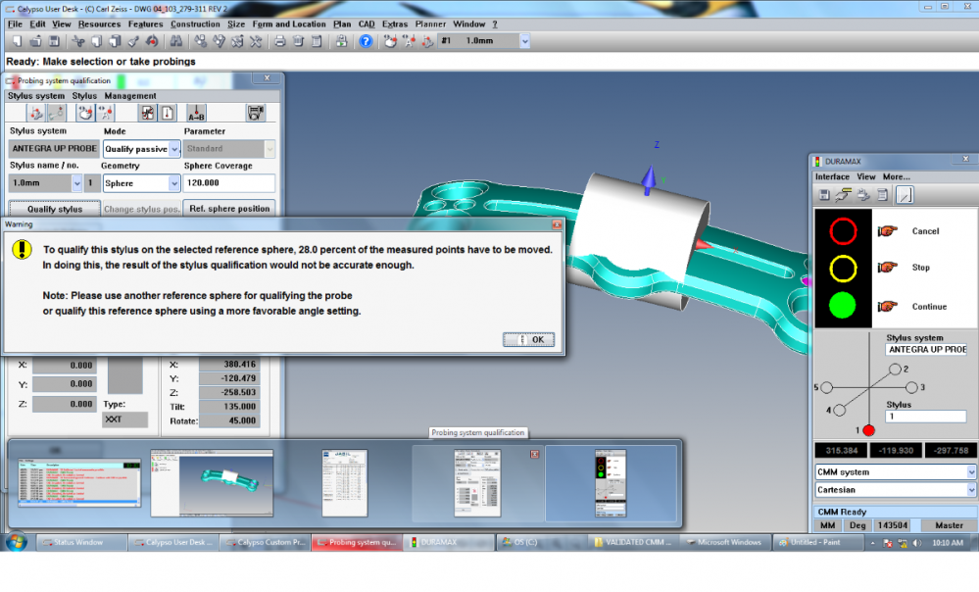Click the blue help question mark icon
Screen dimensions: 979x592
[x=365, y=41]
